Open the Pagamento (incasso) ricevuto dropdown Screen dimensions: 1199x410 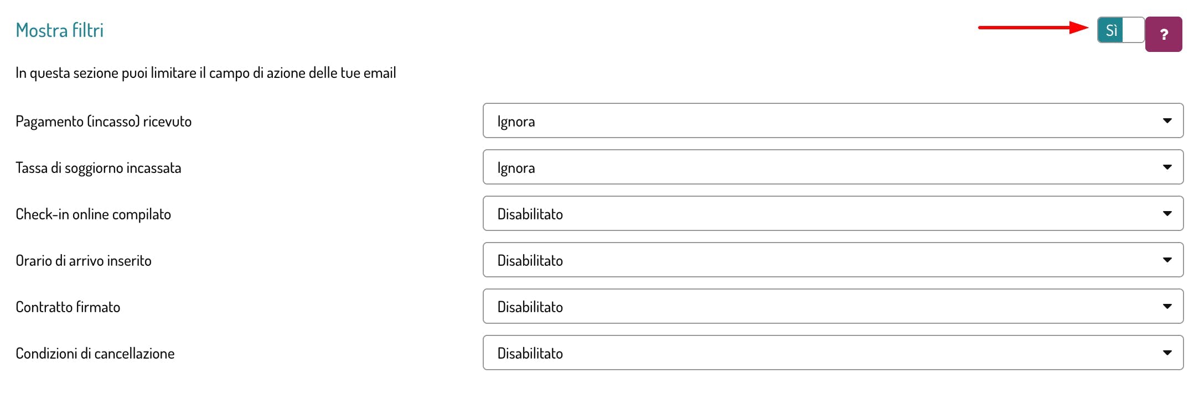(x=833, y=120)
